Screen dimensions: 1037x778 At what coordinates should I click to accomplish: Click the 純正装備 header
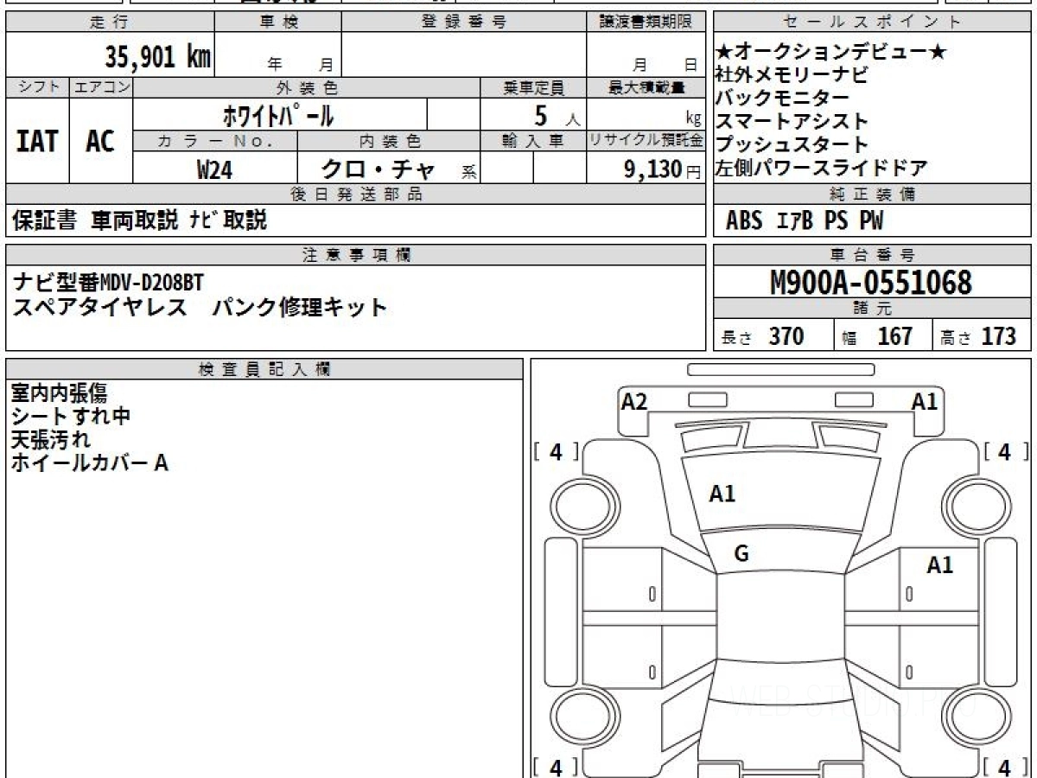pyautogui.click(x=872, y=194)
